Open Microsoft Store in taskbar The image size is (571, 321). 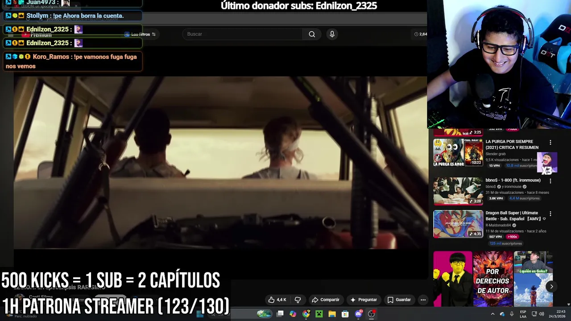(x=345, y=314)
